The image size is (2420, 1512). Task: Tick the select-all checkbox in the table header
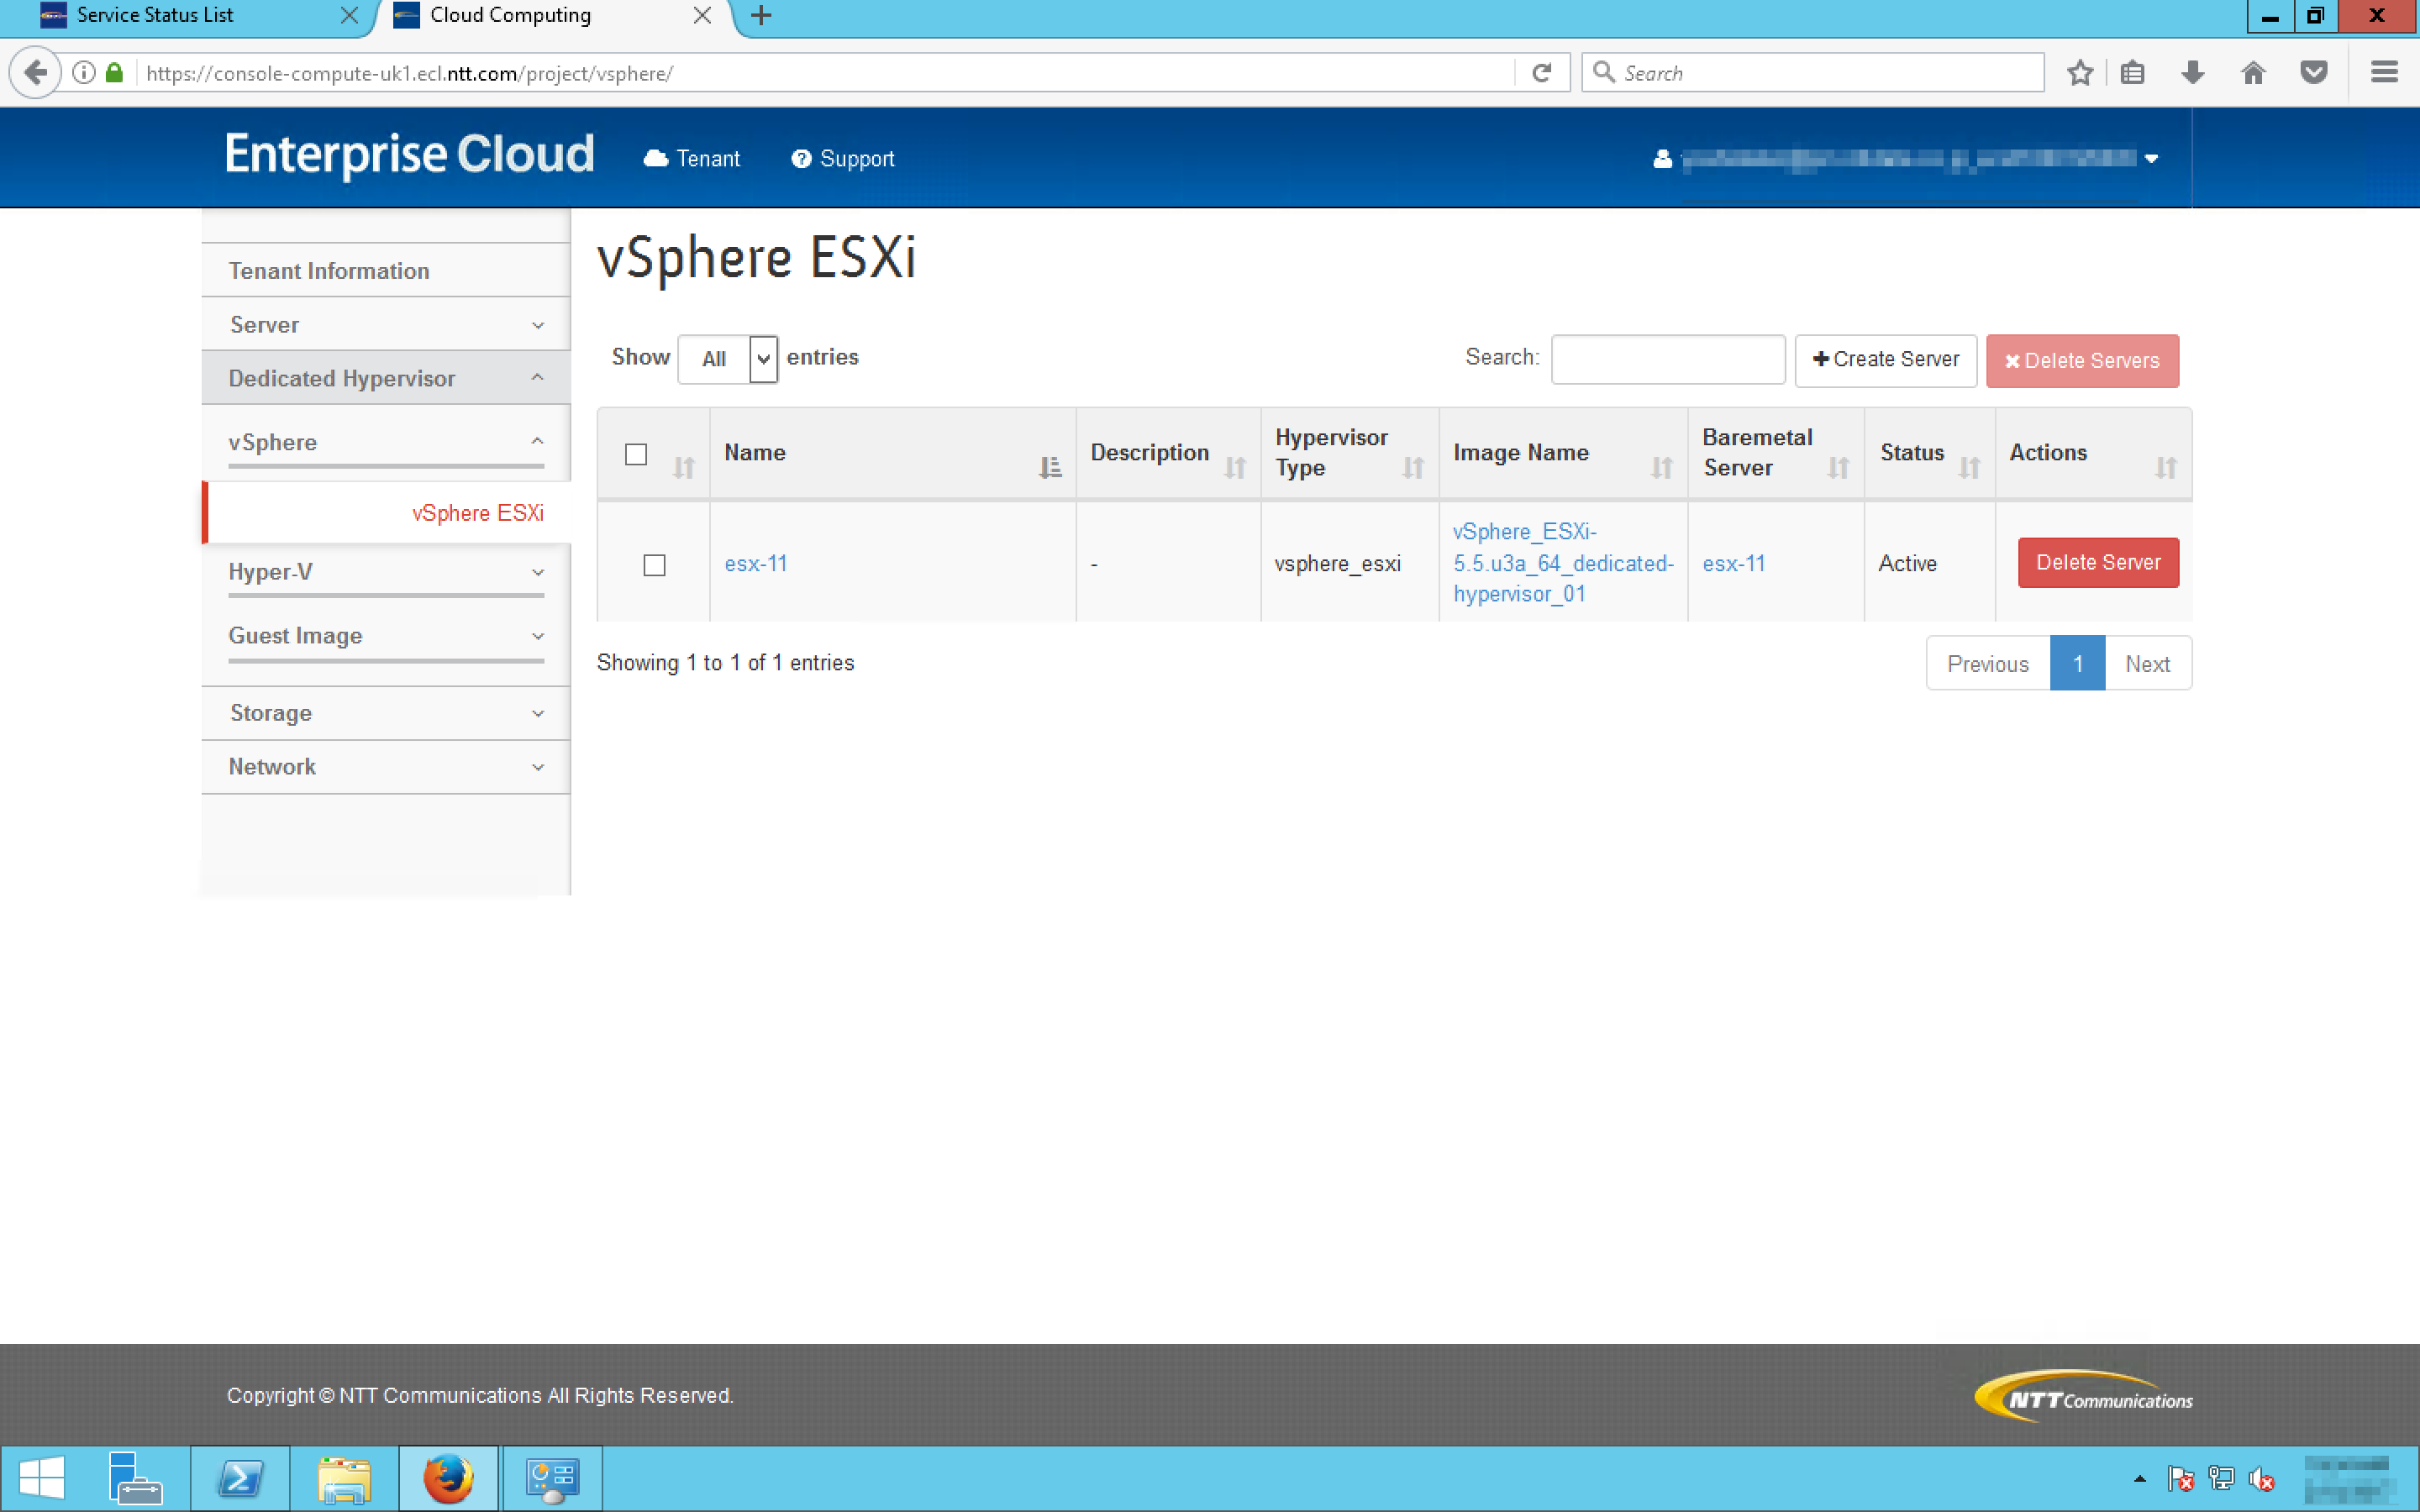[636, 454]
